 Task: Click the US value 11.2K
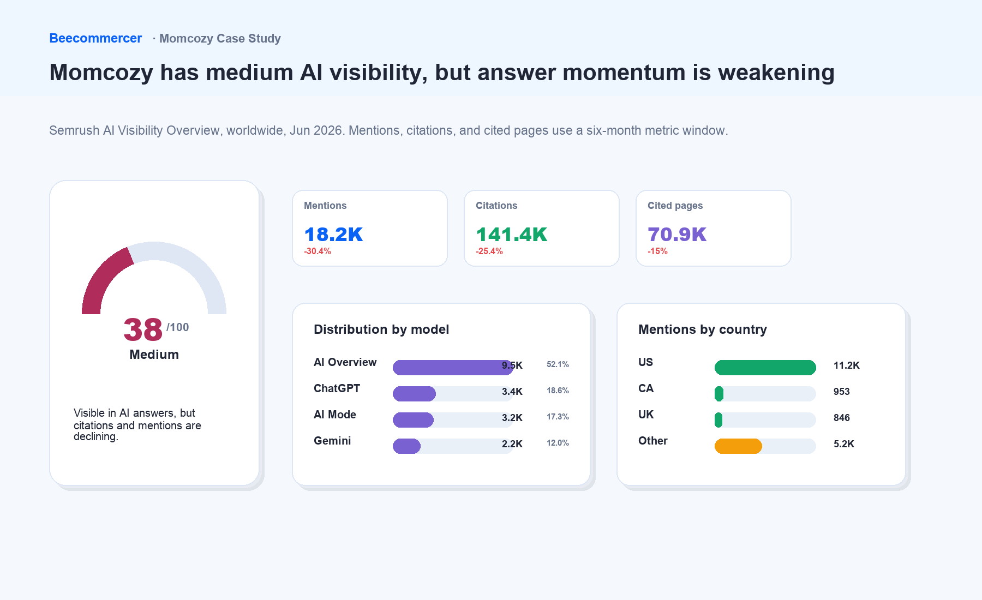pyautogui.click(x=846, y=365)
